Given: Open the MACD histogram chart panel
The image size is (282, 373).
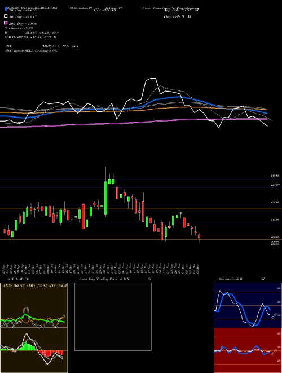Looking at the screenshot, I should tap(34, 350).
